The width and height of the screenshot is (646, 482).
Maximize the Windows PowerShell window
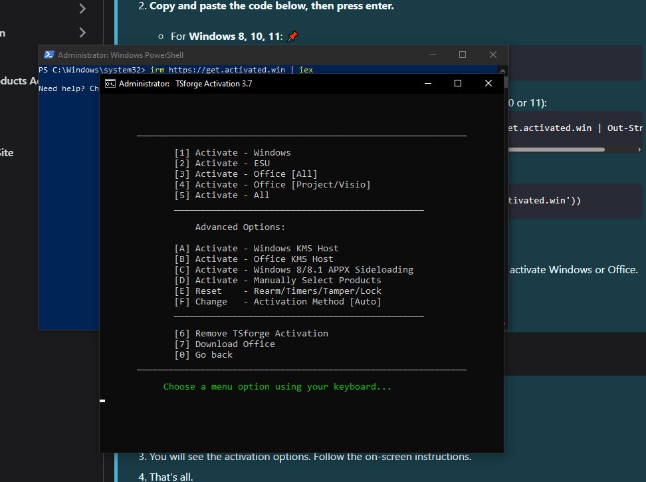pyautogui.click(x=463, y=55)
